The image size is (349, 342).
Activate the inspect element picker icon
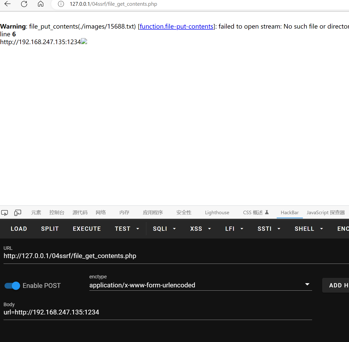pos(5,213)
